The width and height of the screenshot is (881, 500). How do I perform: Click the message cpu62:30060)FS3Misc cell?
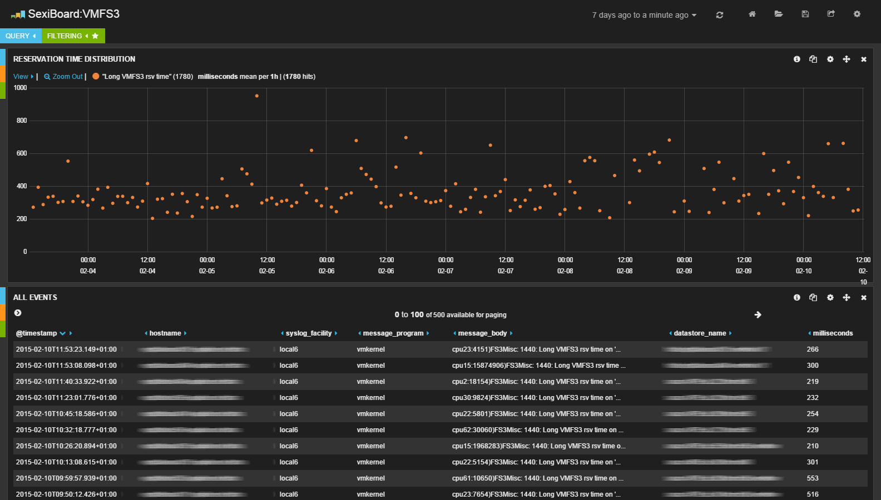pyautogui.click(x=537, y=430)
